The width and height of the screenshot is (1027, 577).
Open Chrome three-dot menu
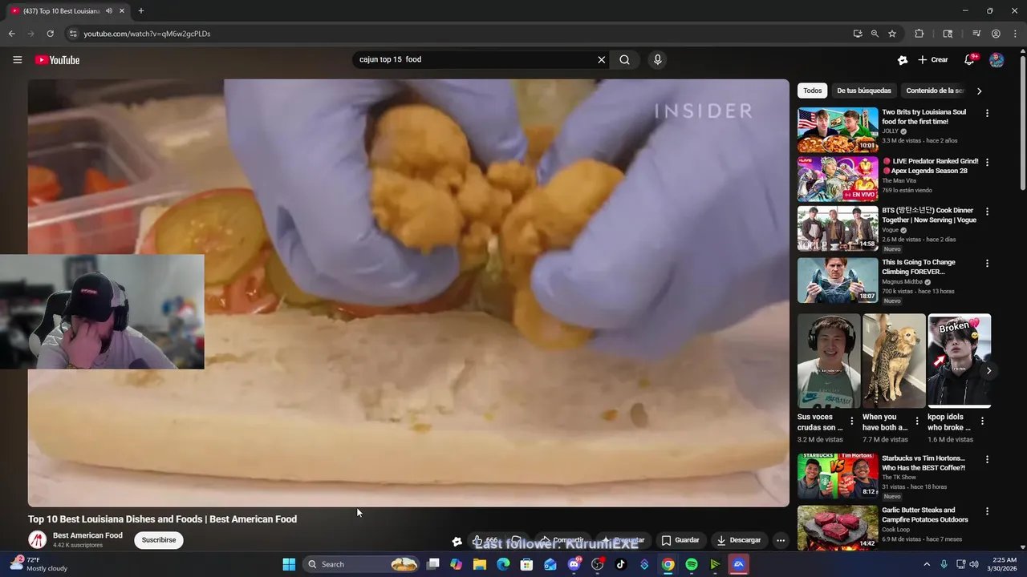[x=1014, y=34]
